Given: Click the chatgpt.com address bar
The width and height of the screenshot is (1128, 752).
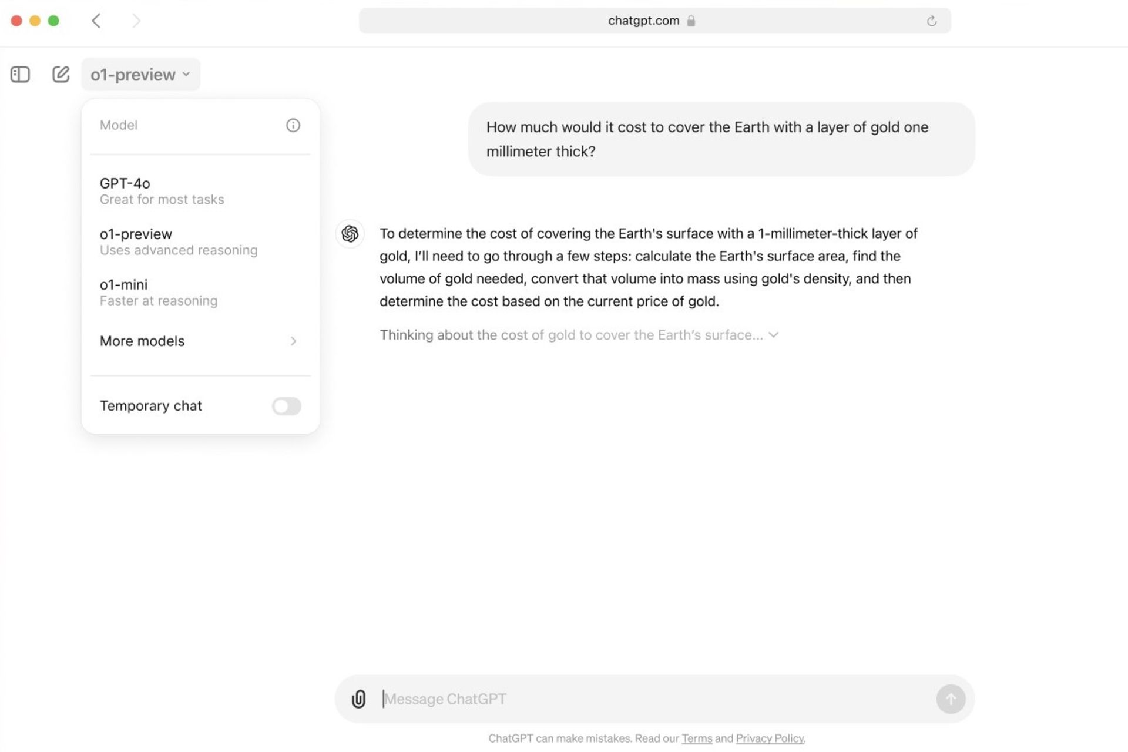Looking at the screenshot, I should pyautogui.click(x=654, y=21).
